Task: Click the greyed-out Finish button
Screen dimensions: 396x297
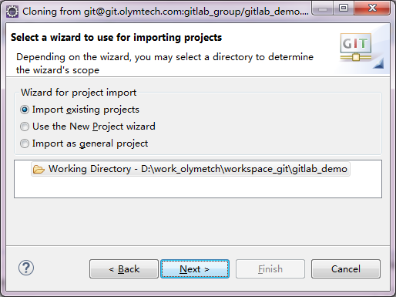Action: point(270,269)
